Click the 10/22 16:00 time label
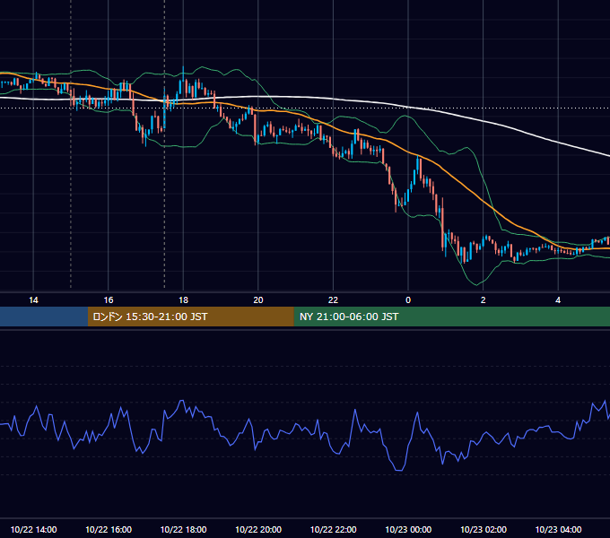 coord(109,529)
